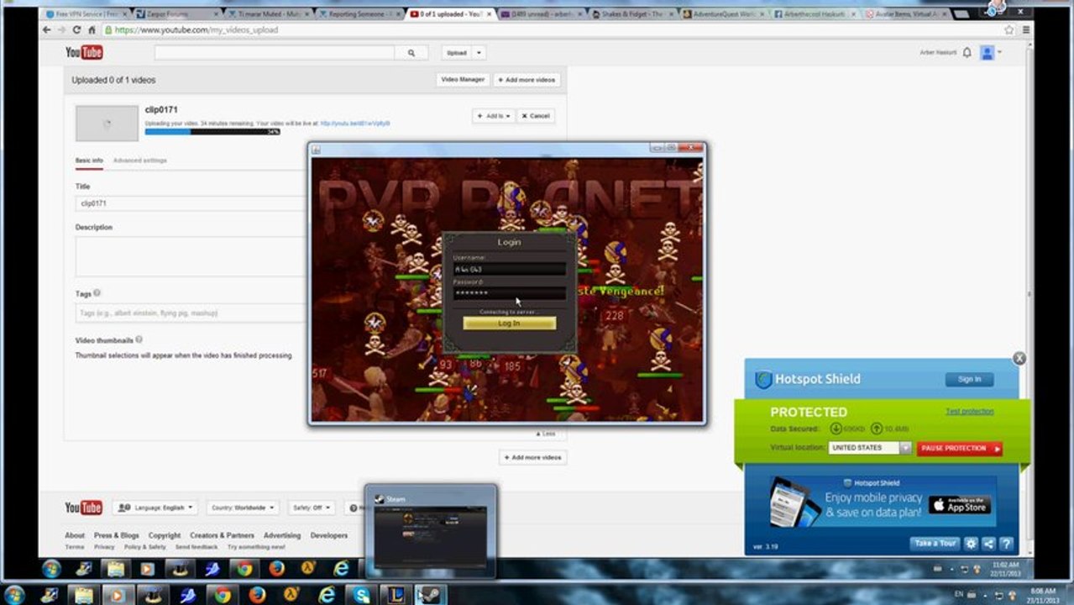Click the Start orb on the bottom taskbar
The image size is (1074, 605).
coord(14,595)
